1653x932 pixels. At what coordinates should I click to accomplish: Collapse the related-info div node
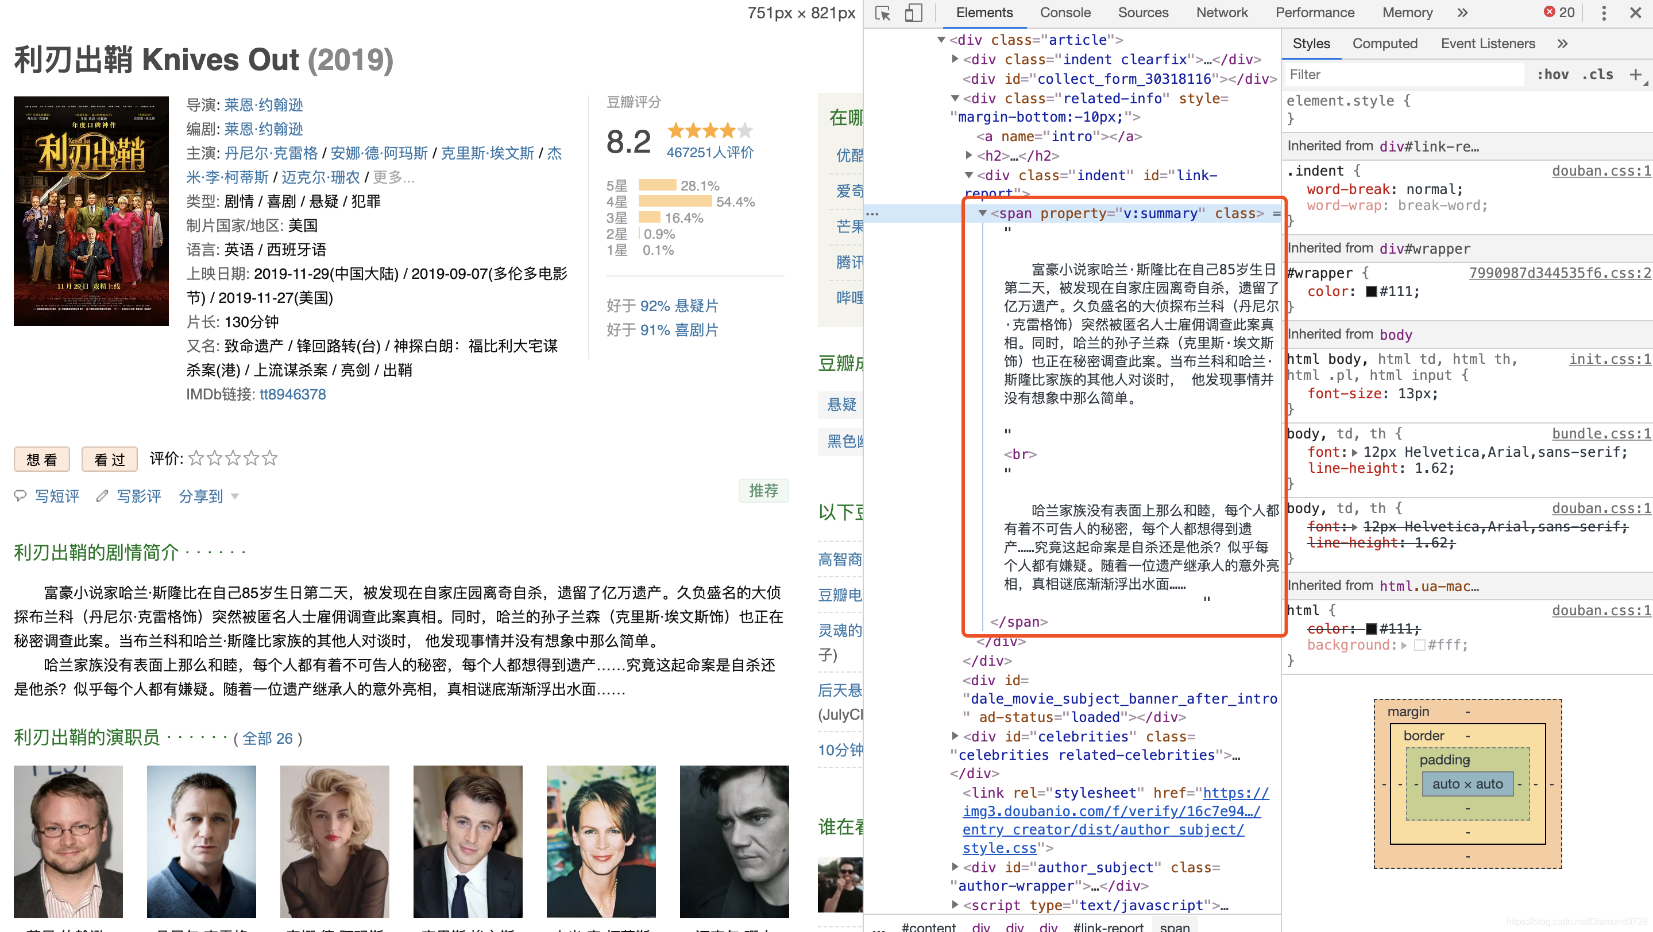pyautogui.click(x=955, y=98)
